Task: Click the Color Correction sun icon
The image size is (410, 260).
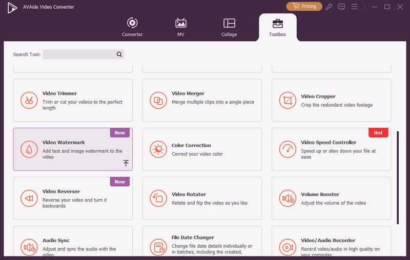Action: (x=158, y=149)
